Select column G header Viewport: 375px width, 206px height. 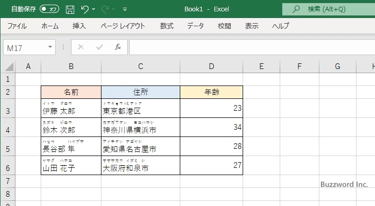pyautogui.click(x=338, y=66)
